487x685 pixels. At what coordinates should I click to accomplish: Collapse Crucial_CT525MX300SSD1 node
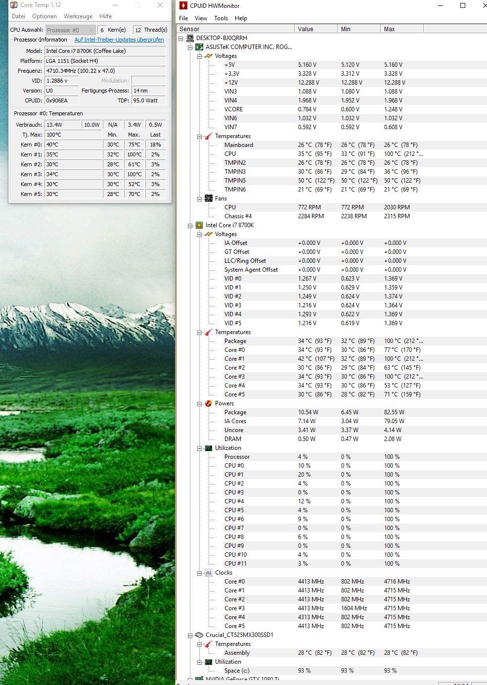click(190, 635)
